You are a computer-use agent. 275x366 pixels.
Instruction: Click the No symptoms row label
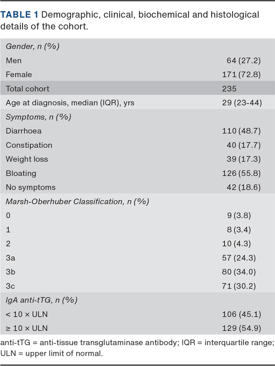pos(31,187)
